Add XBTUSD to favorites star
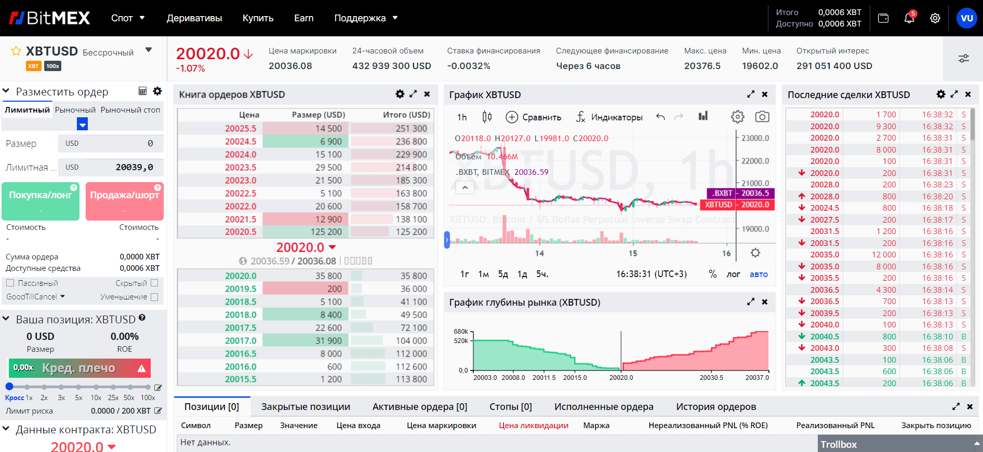The image size is (983, 452). [16, 51]
